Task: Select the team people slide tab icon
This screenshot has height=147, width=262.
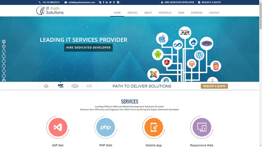Action: [46, 86]
